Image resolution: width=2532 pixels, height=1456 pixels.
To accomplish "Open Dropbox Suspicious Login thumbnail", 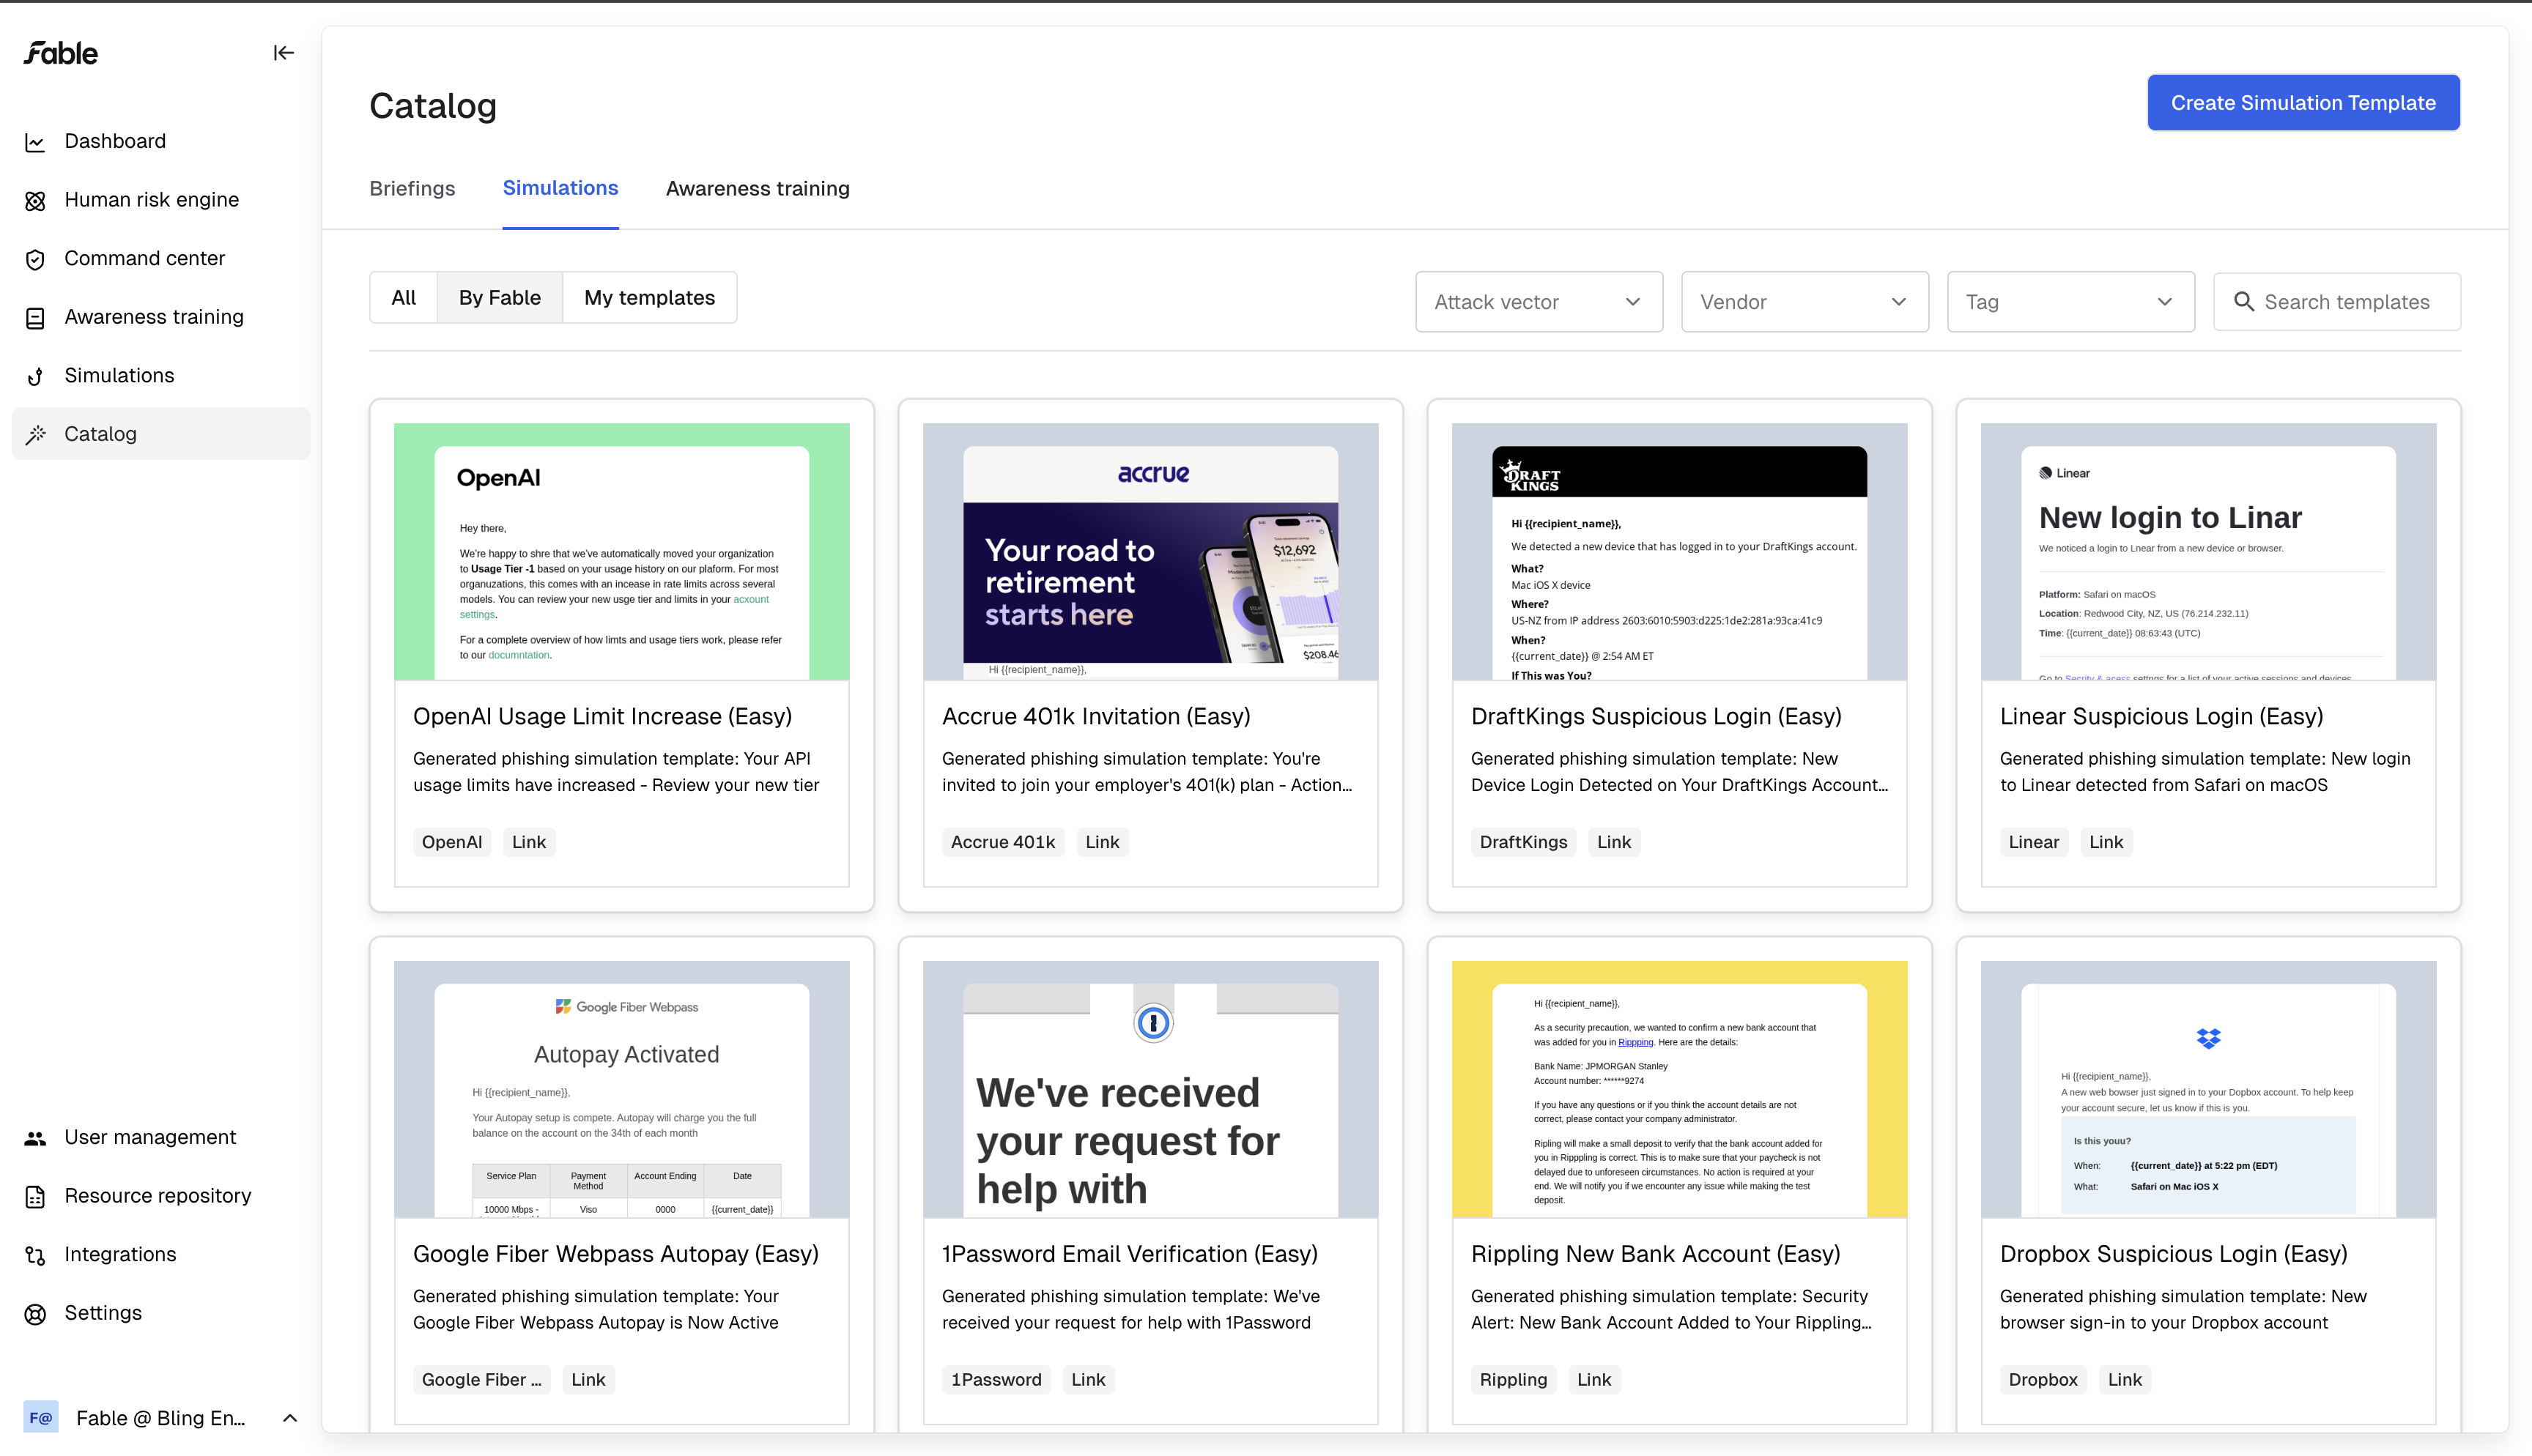I will coord(2209,1090).
